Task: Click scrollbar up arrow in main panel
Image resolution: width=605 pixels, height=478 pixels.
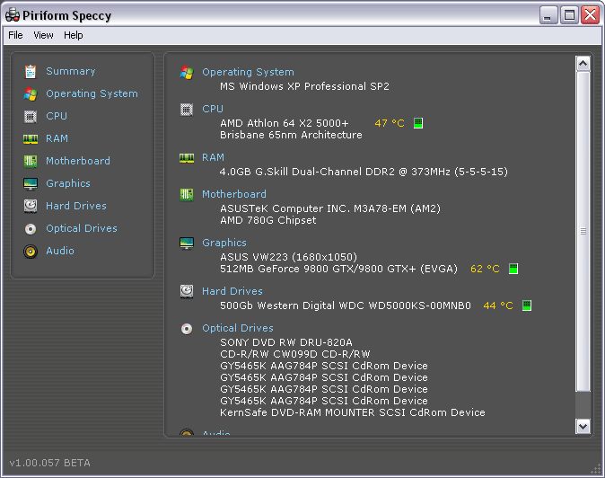Action: [x=583, y=63]
